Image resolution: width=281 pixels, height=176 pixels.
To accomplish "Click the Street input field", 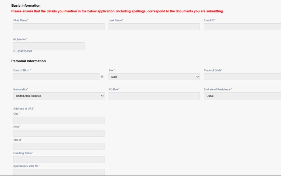I will 59,146.
